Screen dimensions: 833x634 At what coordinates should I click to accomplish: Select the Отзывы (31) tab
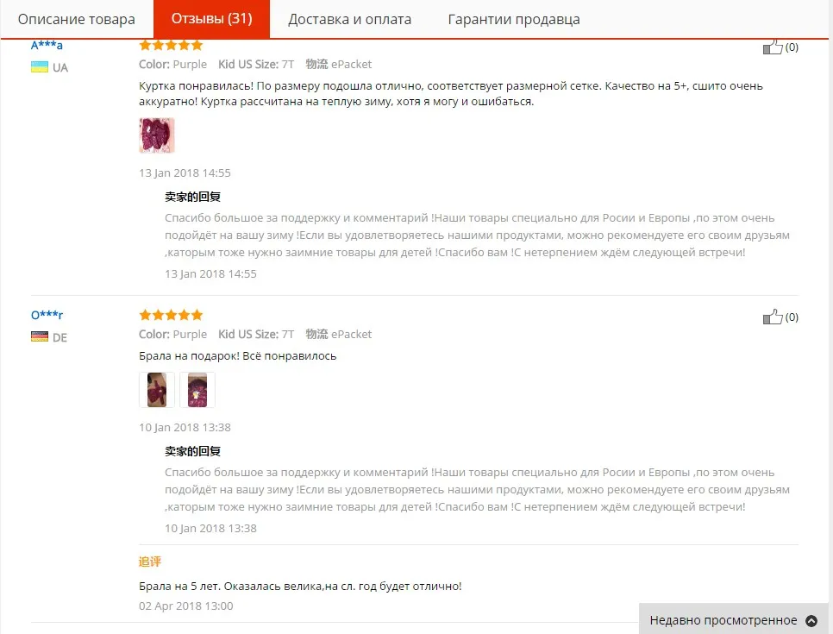tap(211, 19)
